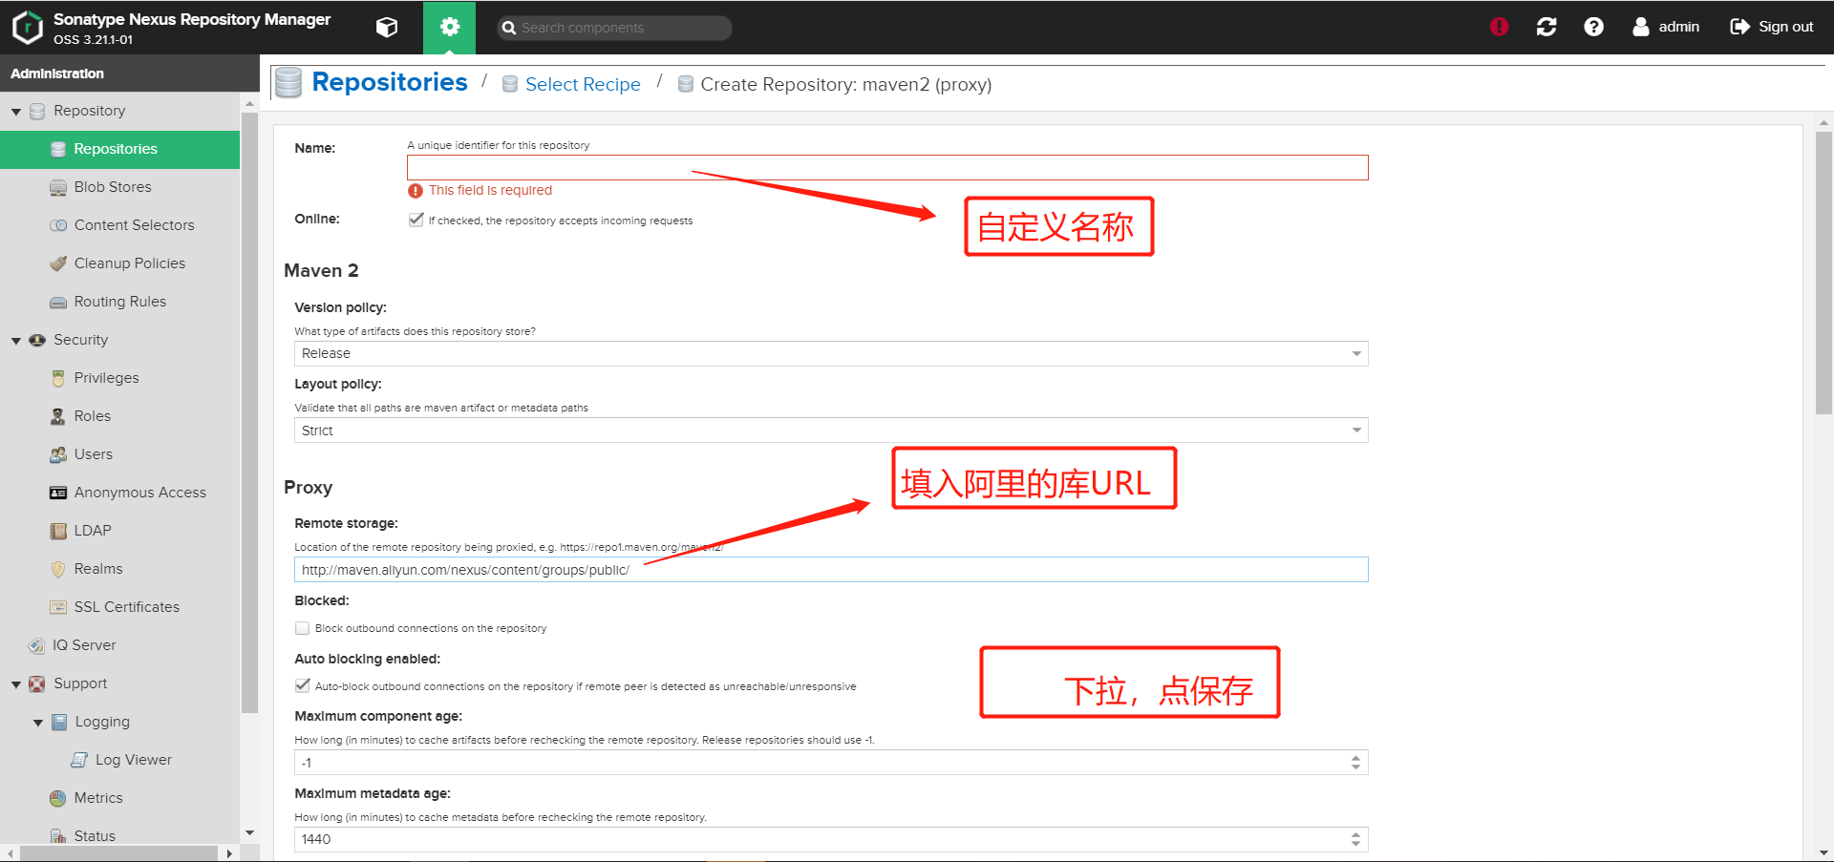Open Log Viewer in sidebar
1834x862 pixels.
(133, 760)
